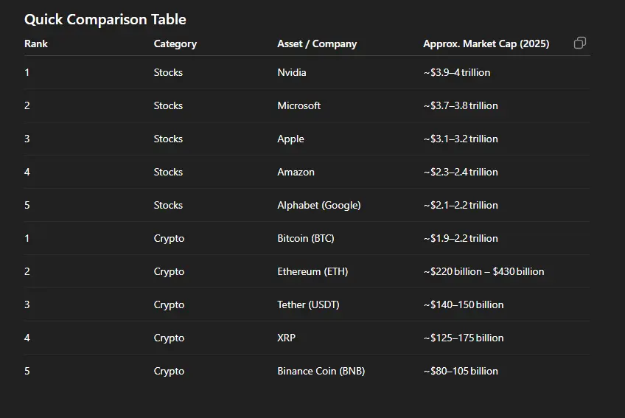Select the Alphabet (Google) cell

click(x=319, y=206)
